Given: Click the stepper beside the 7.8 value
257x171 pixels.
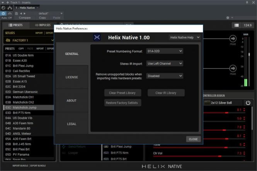Looking at the screenshot, I should coord(244,127).
